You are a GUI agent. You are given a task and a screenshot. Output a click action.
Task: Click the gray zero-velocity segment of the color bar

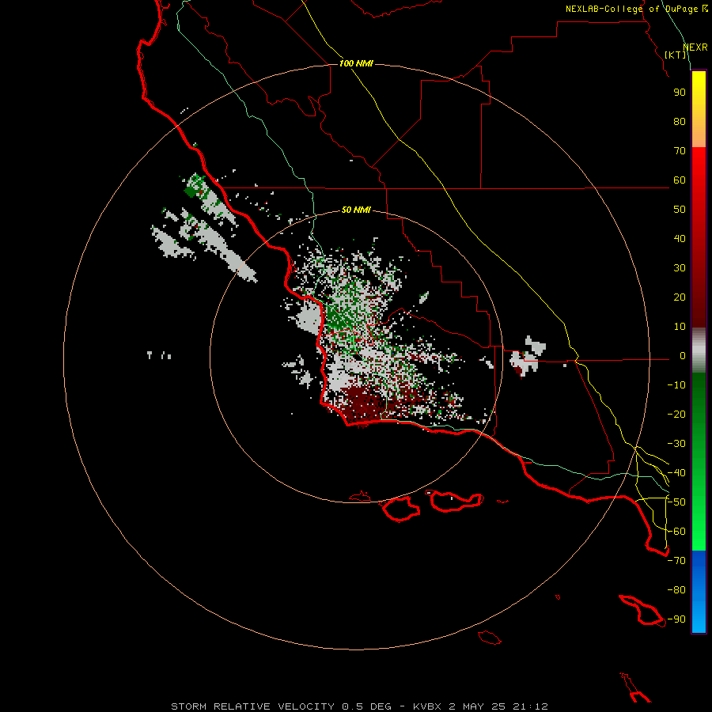click(699, 350)
